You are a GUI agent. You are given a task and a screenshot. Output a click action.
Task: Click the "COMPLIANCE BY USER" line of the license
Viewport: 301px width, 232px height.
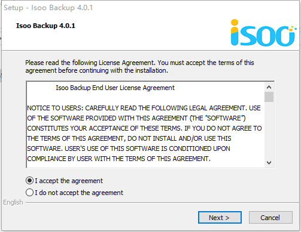tap(118, 159)
